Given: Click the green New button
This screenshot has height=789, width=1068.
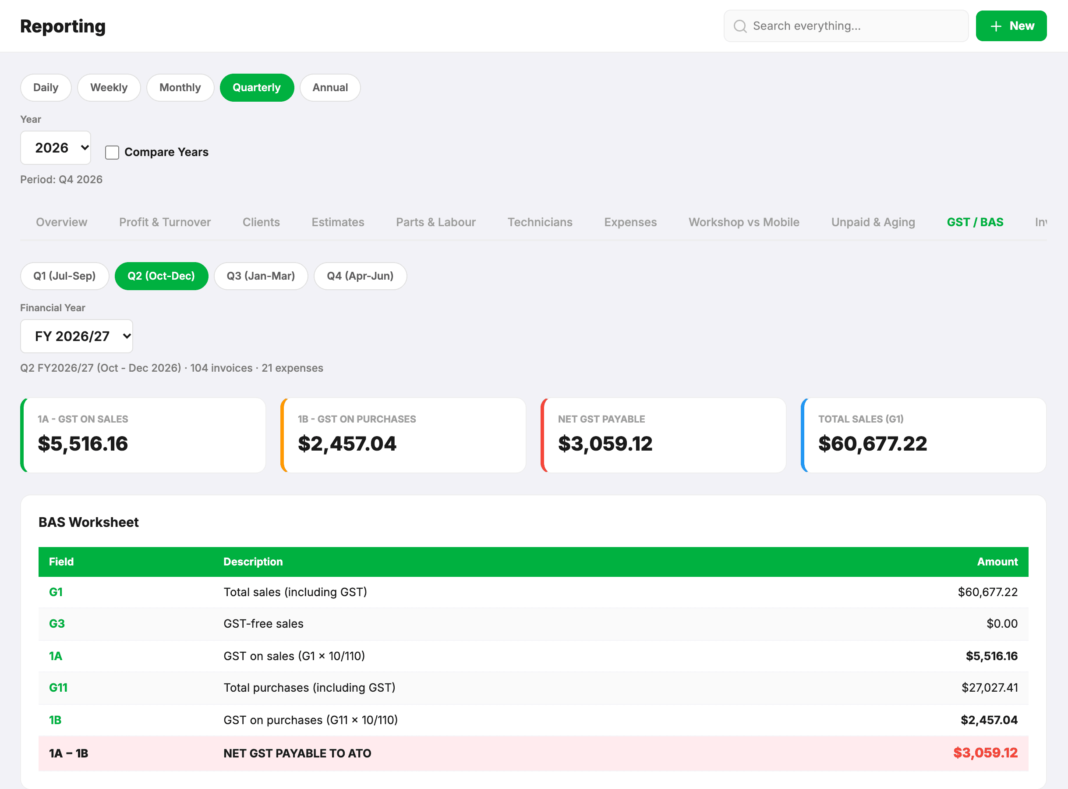Looking at the screenshot, I should pos(1011,26).
